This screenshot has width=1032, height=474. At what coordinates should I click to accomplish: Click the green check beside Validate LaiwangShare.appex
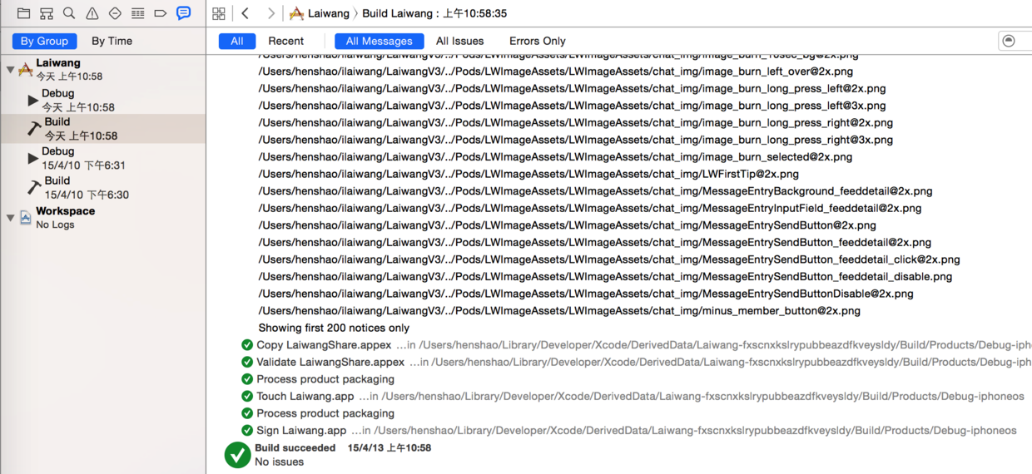click(247, 362)
